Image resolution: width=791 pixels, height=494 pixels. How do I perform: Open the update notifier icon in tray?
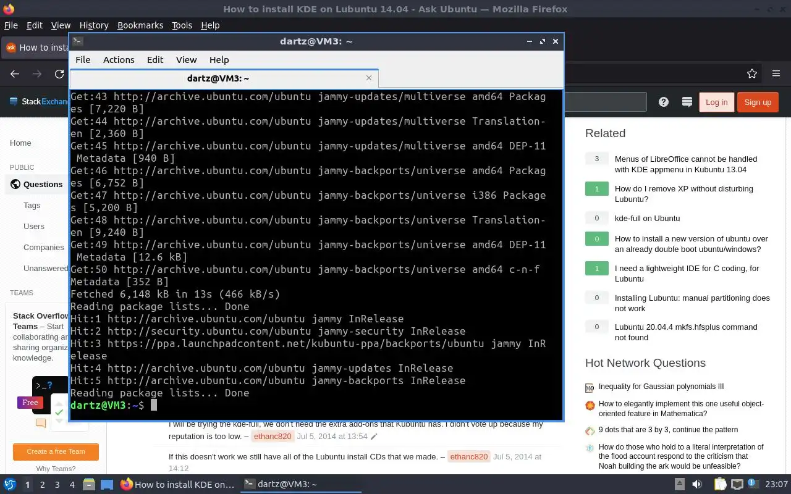click(x=753, y=484)
